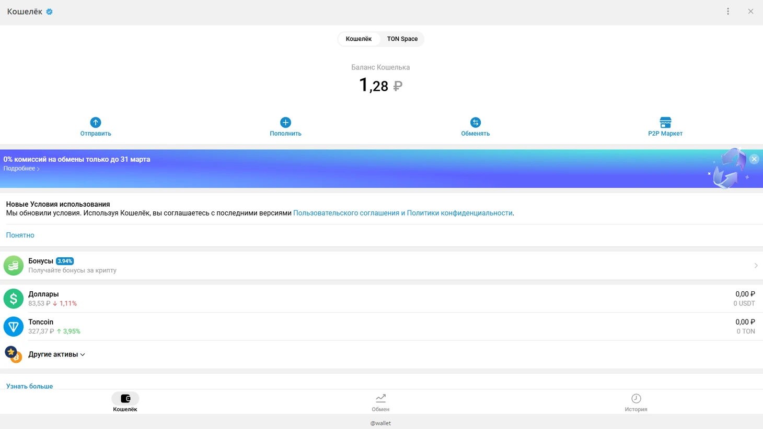
Task: Click the 0 TON balance
Action: pos(746,331)
